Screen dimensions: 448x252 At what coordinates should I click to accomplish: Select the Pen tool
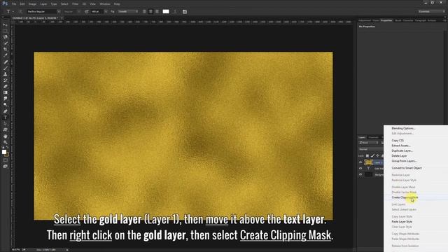[x=5, y=111]
